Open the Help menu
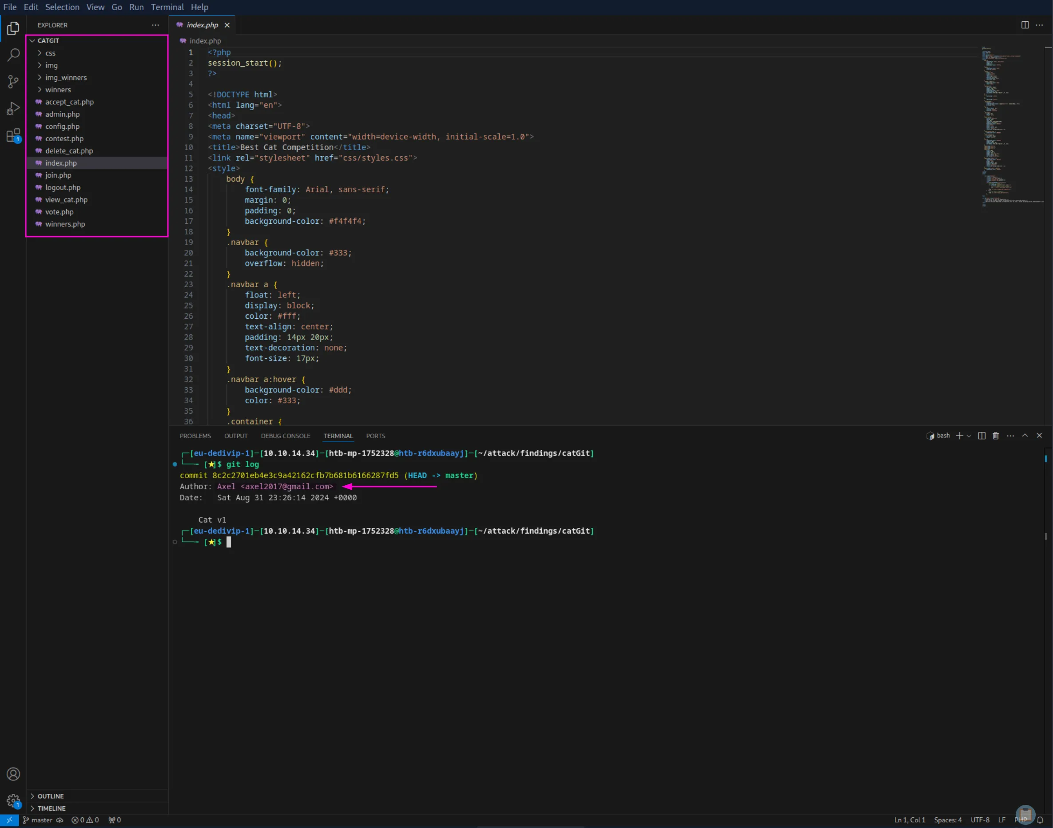1053x828 pixels. click(199, 7)
